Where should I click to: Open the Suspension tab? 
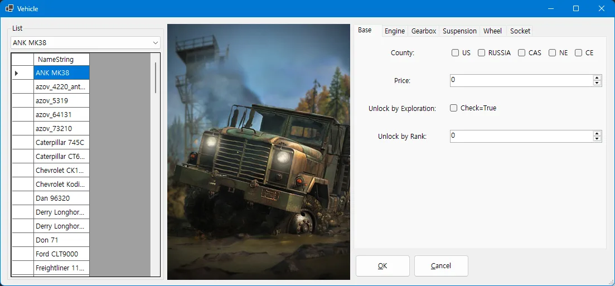pyautogui.click(x=459, y=31)
